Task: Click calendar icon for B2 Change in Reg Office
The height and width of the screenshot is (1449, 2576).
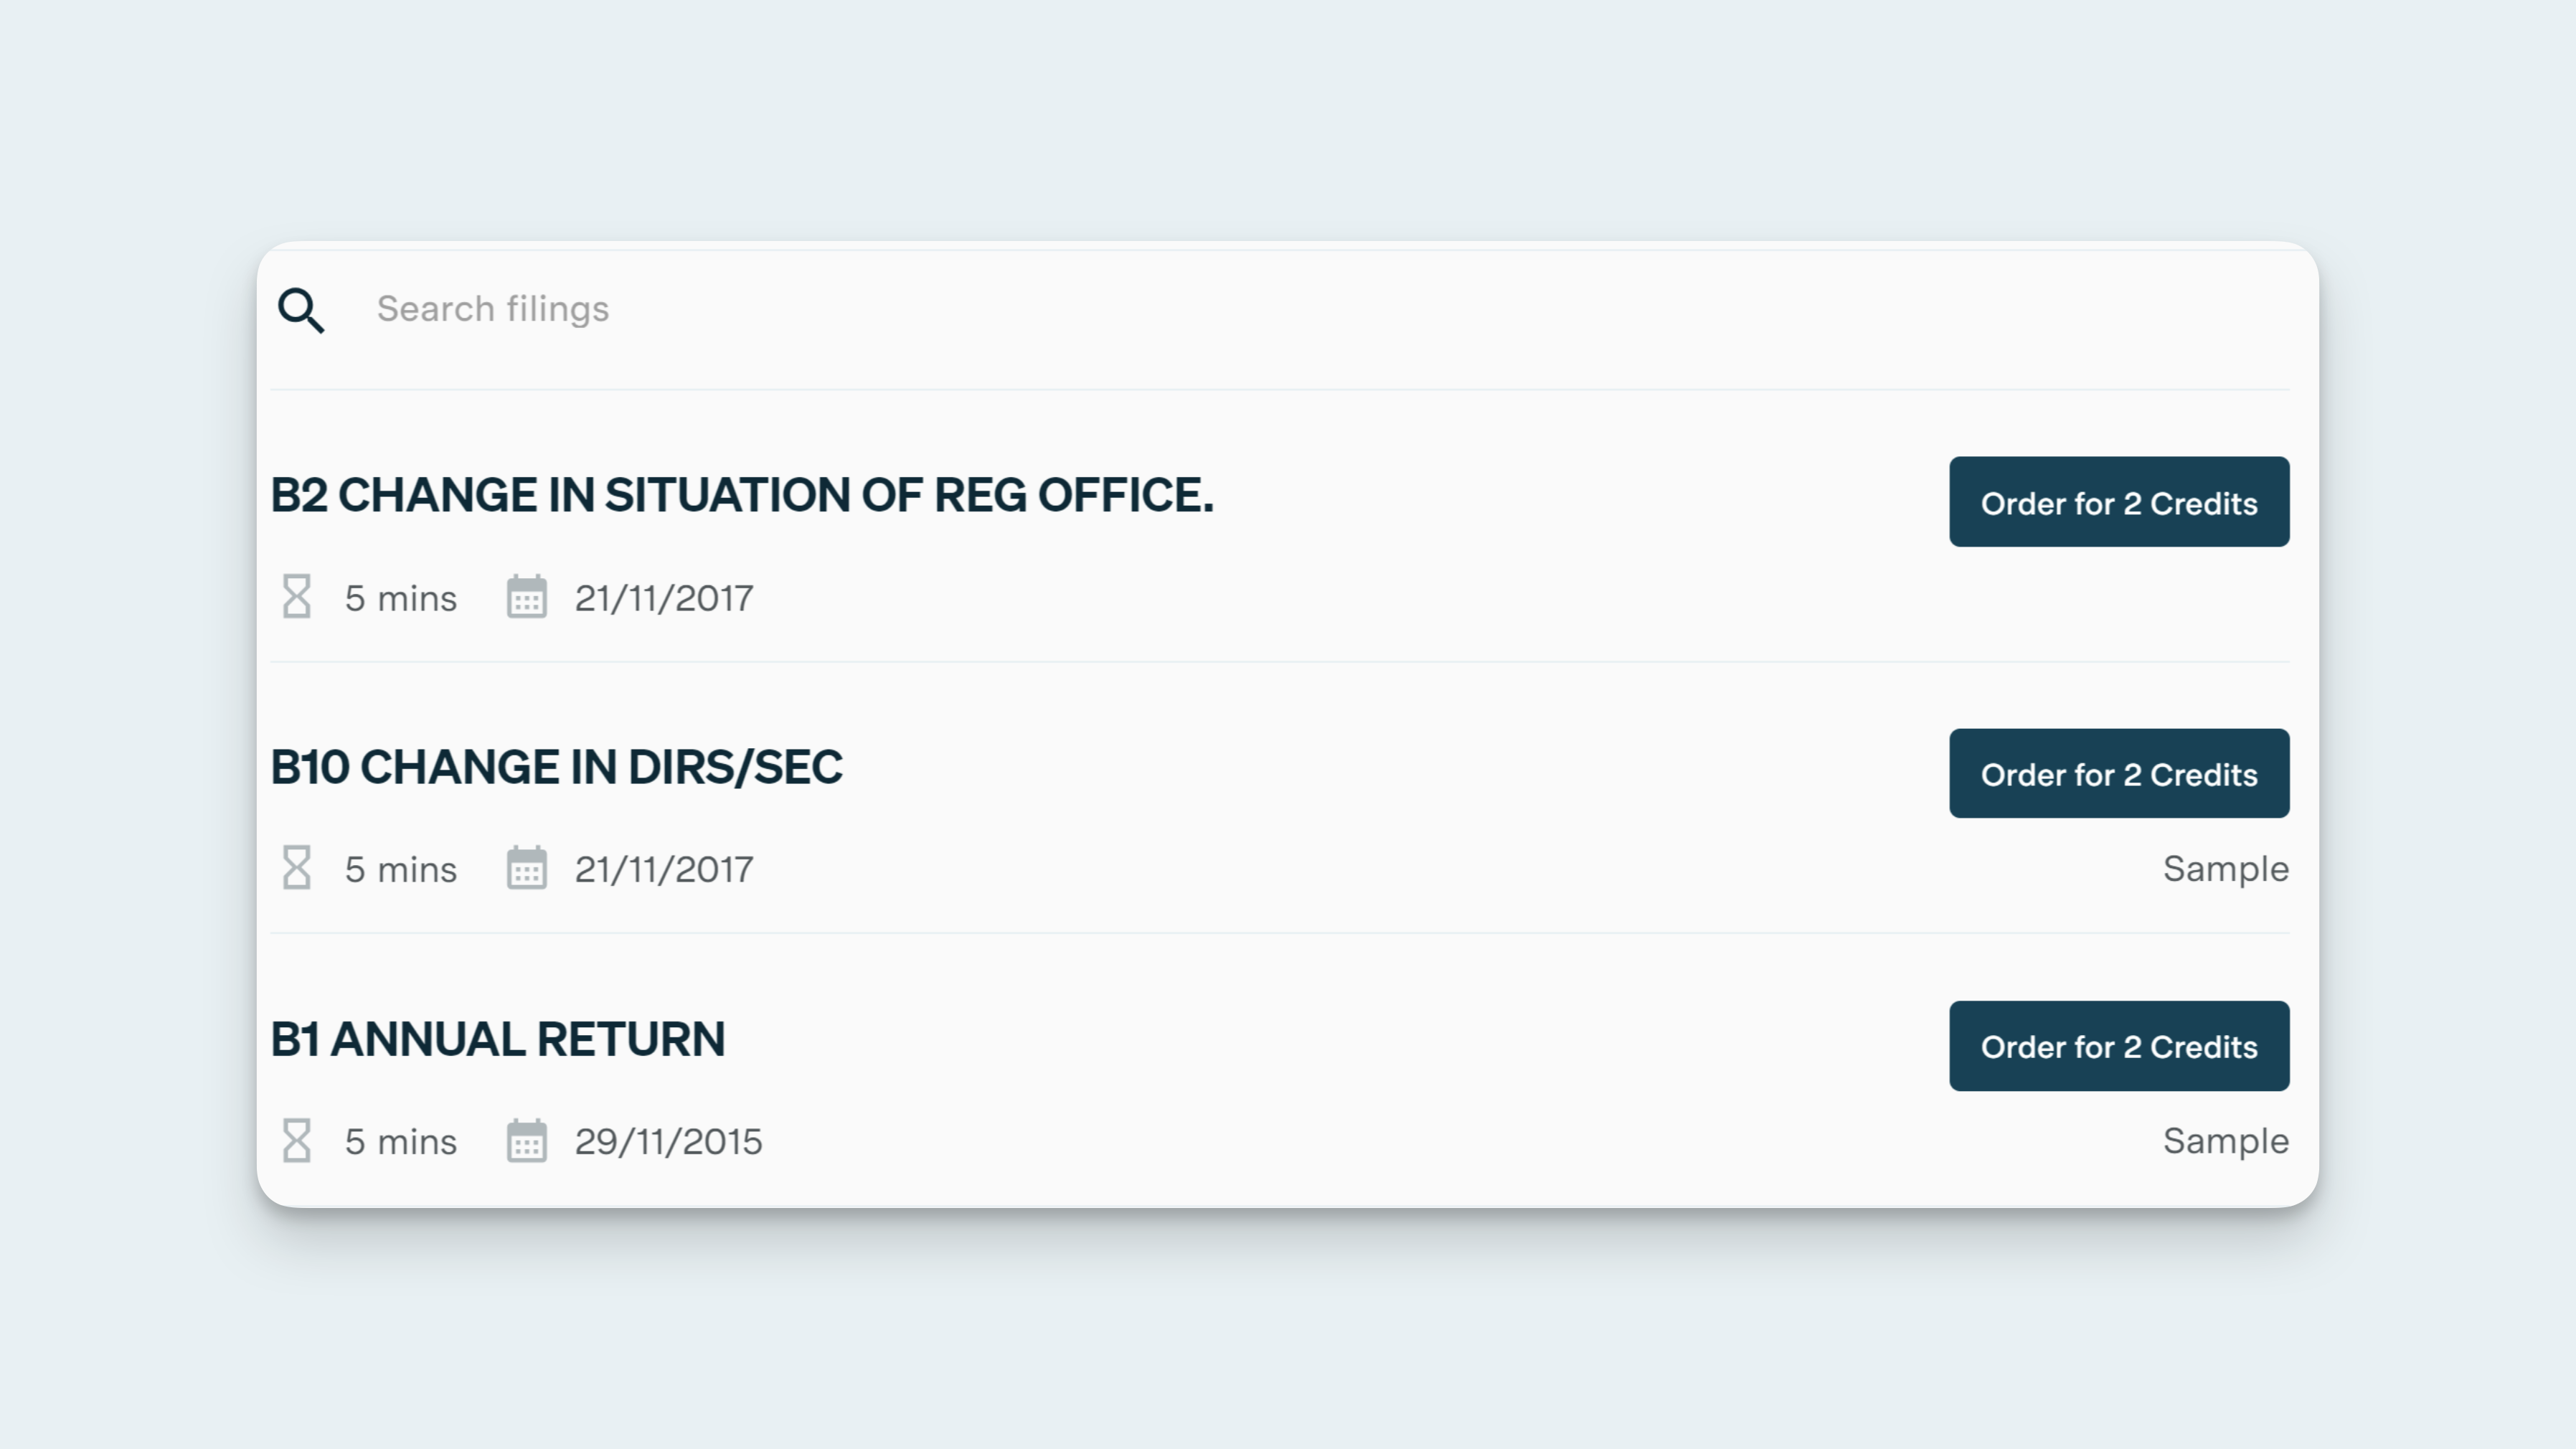Action: pyautogui.click(x=526, y=597)
